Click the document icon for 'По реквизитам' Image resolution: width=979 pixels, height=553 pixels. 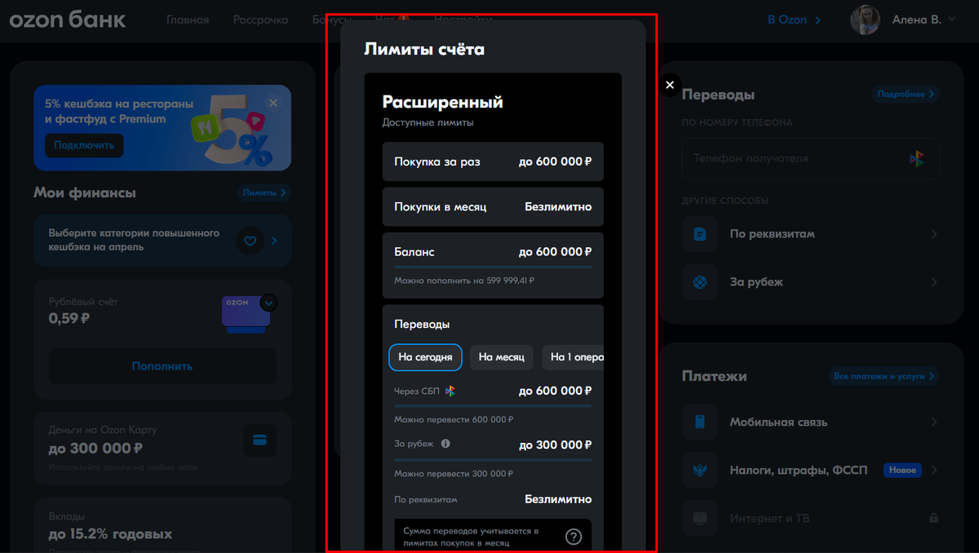(700, 234)
